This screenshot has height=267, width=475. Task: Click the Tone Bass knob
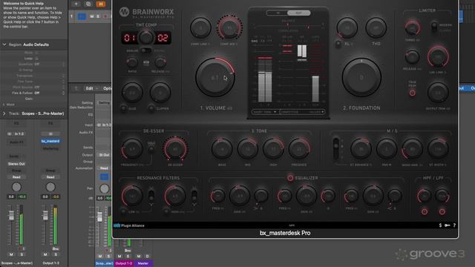point(222,149)
